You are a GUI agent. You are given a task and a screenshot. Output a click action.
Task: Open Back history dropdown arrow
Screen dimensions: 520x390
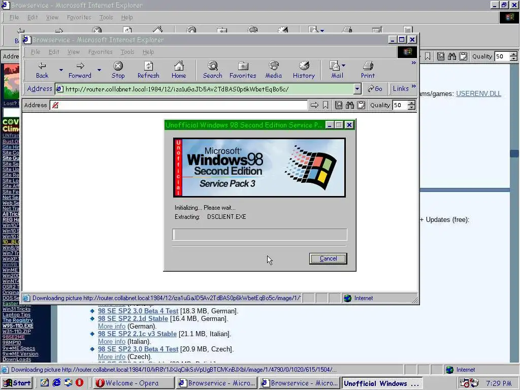61,70
